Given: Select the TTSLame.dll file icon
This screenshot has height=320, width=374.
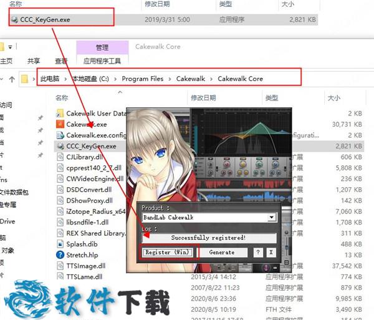Looking at the screenshot, I should pyautogui.click(x=60, y=276).
